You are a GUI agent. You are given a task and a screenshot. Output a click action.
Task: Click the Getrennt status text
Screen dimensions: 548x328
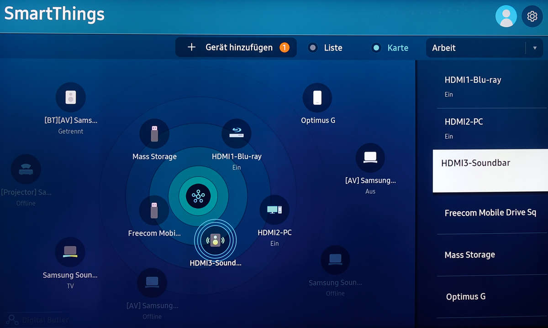[71, 131]
